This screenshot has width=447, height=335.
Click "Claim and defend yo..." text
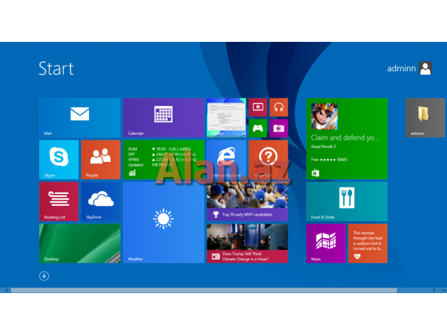coord(344,137)
